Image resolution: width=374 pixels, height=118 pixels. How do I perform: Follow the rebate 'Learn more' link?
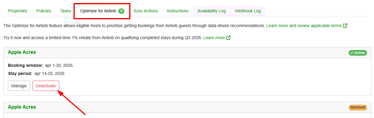click(214, 38)
